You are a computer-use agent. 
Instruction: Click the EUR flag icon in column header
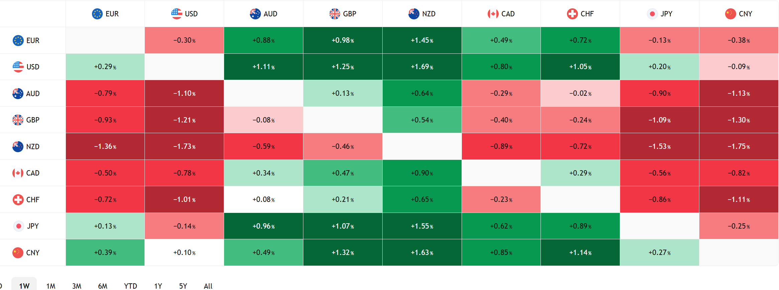tap(97, 14)
